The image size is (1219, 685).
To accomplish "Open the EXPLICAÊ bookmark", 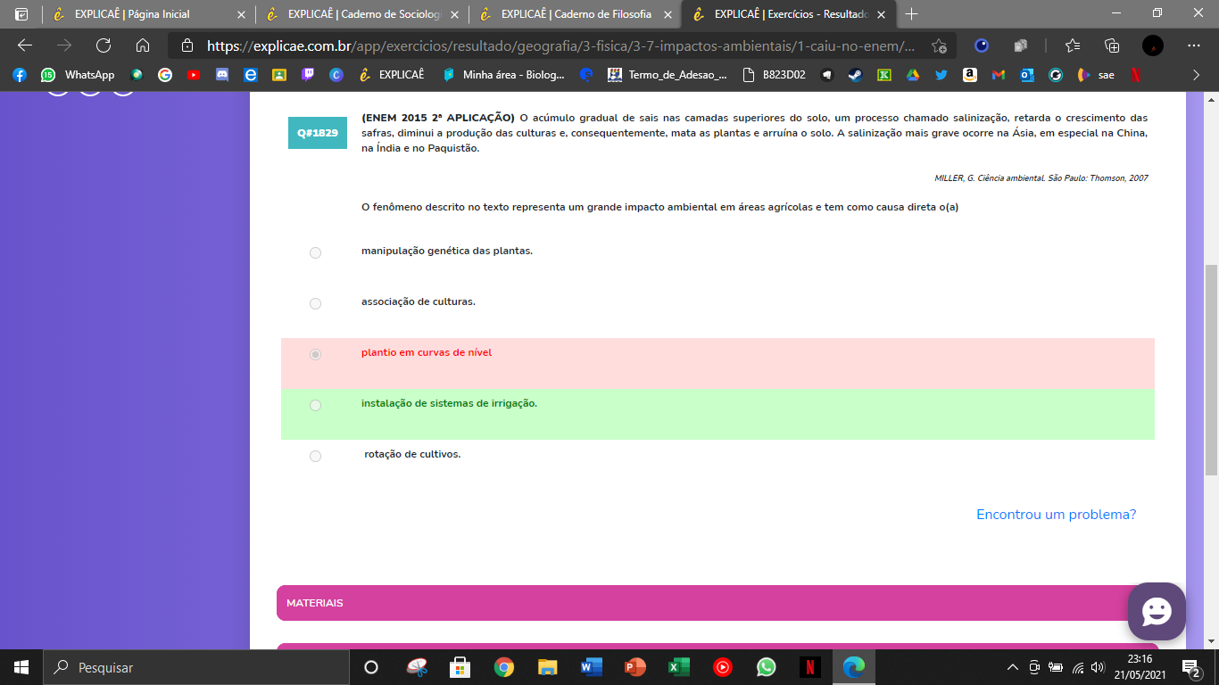I will pos(391,75).
